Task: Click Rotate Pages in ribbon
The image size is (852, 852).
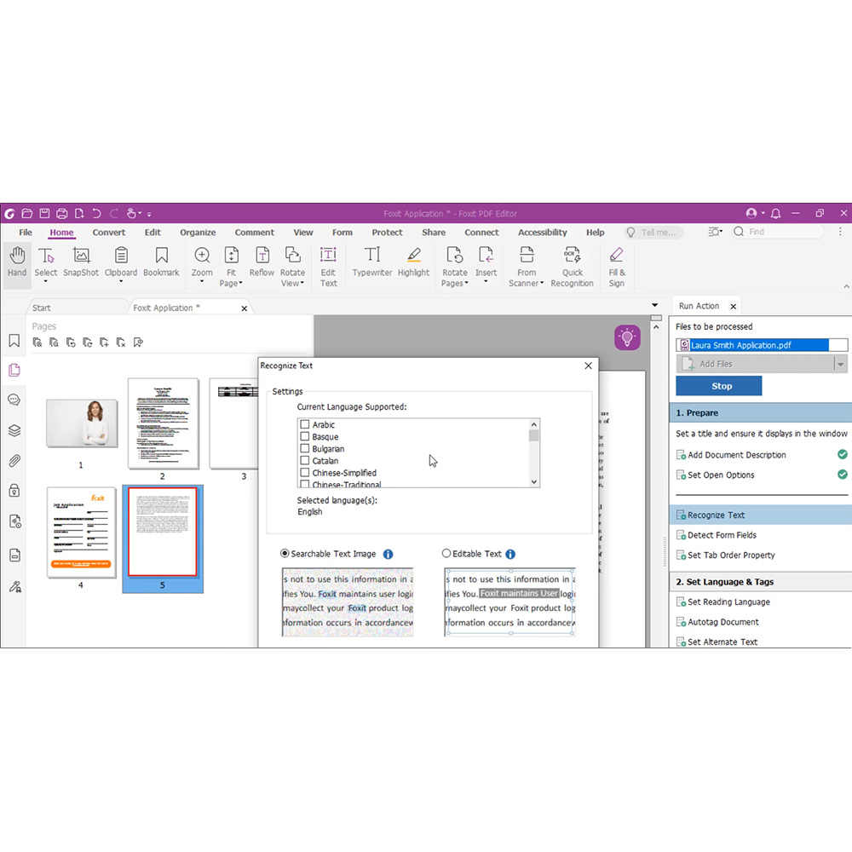Action: point(455,267)
